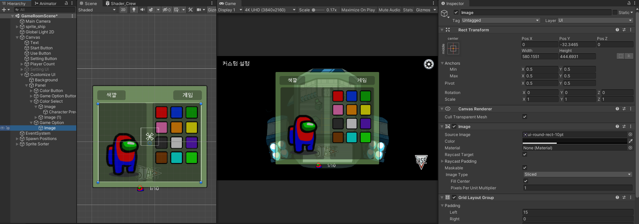Click the Game view Scale slider

coord(318,10)
